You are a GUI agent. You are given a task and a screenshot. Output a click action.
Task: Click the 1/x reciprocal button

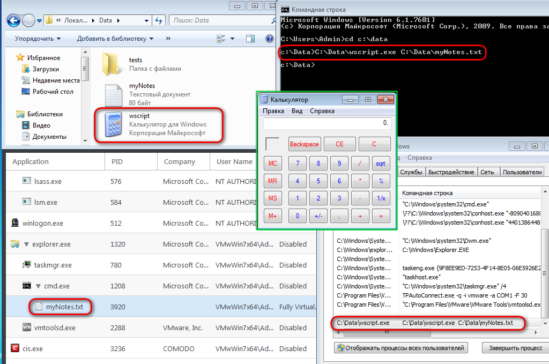pos(381,198)
